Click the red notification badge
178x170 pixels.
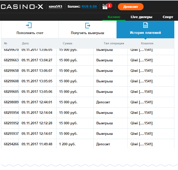pyautogui.click(x=109, y=5)
